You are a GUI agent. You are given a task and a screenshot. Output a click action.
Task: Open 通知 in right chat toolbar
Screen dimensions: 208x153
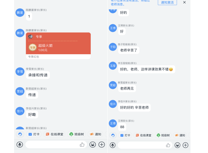point(180,135)
